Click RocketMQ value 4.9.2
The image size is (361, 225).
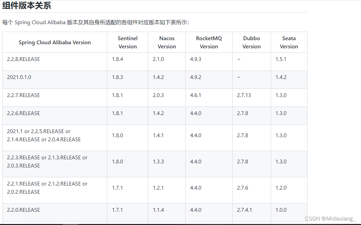196,77
